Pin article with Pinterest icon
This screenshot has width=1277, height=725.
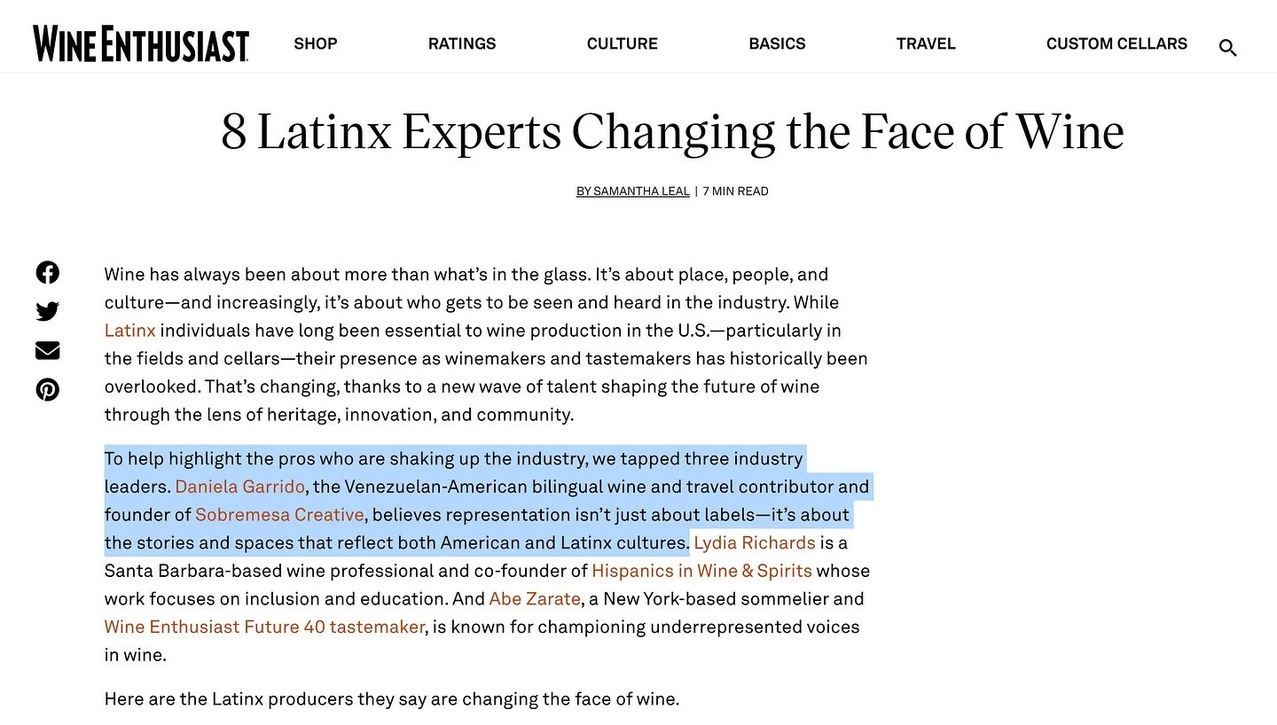click(48, 389)
